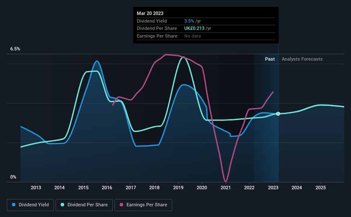351x217 pixels.
Task: Select the 2020 x-axis label
Action: 202,188
